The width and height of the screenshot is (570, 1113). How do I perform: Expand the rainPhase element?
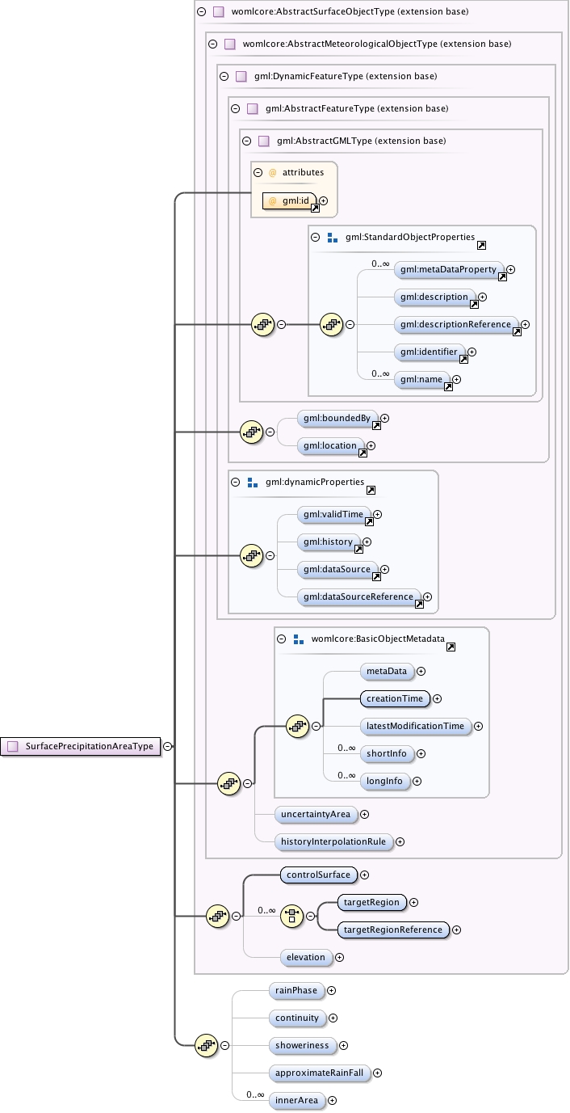pyautogui.click(x=331, y=990)
